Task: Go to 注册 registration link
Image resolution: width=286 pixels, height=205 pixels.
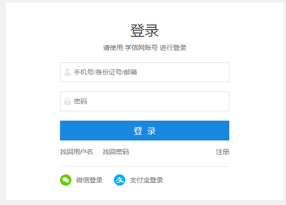Action: 223,152
